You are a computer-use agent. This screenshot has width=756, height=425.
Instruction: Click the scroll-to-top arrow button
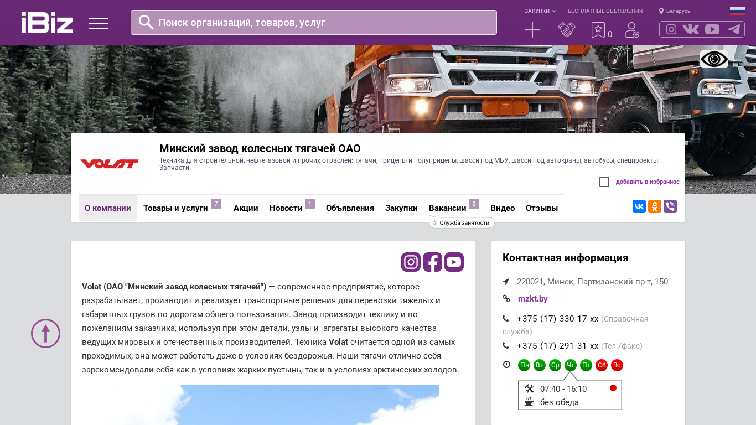coord(45,333)
